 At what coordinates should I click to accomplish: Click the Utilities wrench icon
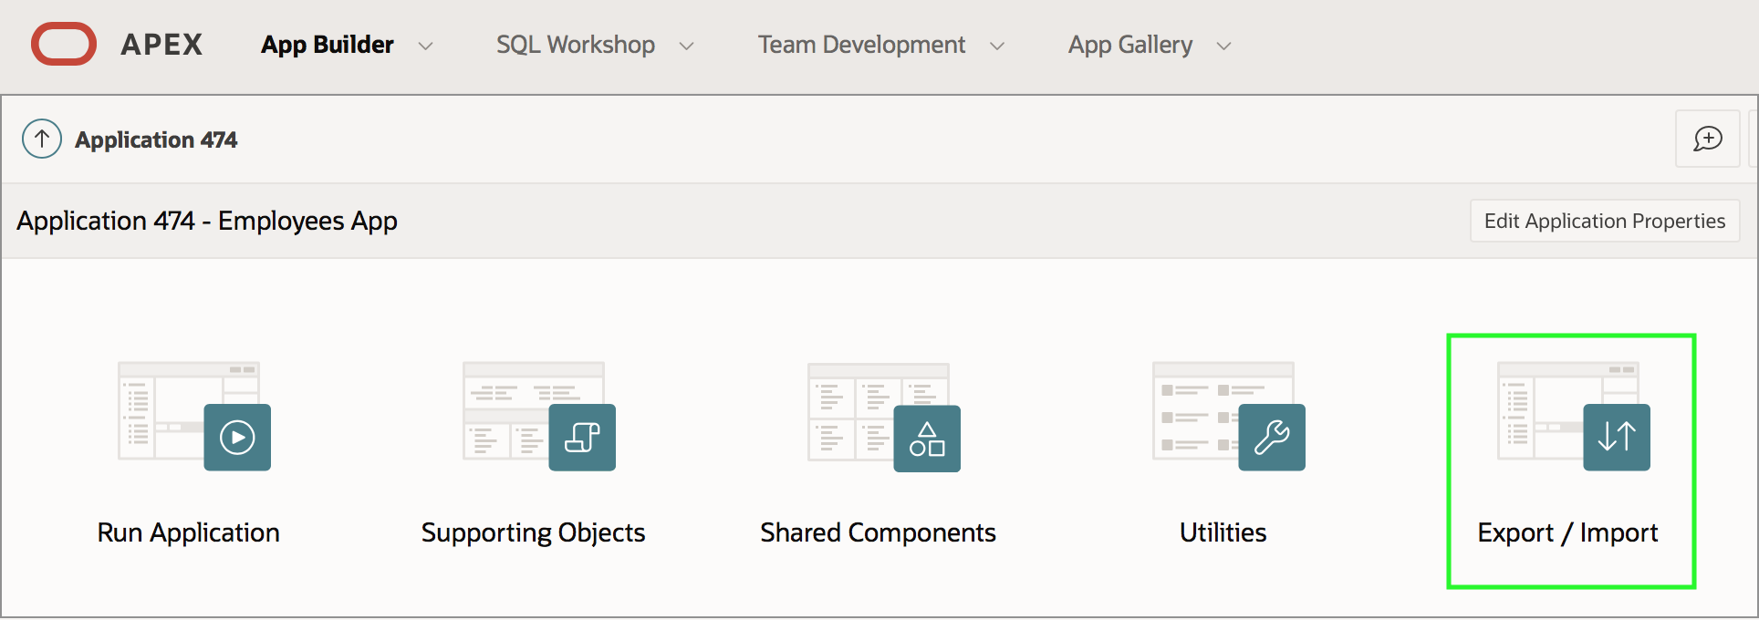tap(1272, 437)
